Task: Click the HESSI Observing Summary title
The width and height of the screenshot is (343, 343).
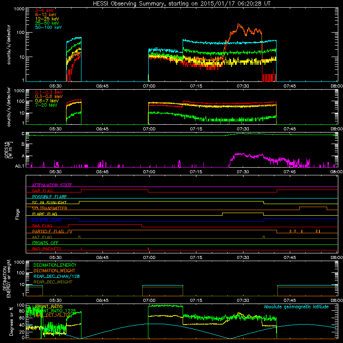Action: [x=181, y=4]
